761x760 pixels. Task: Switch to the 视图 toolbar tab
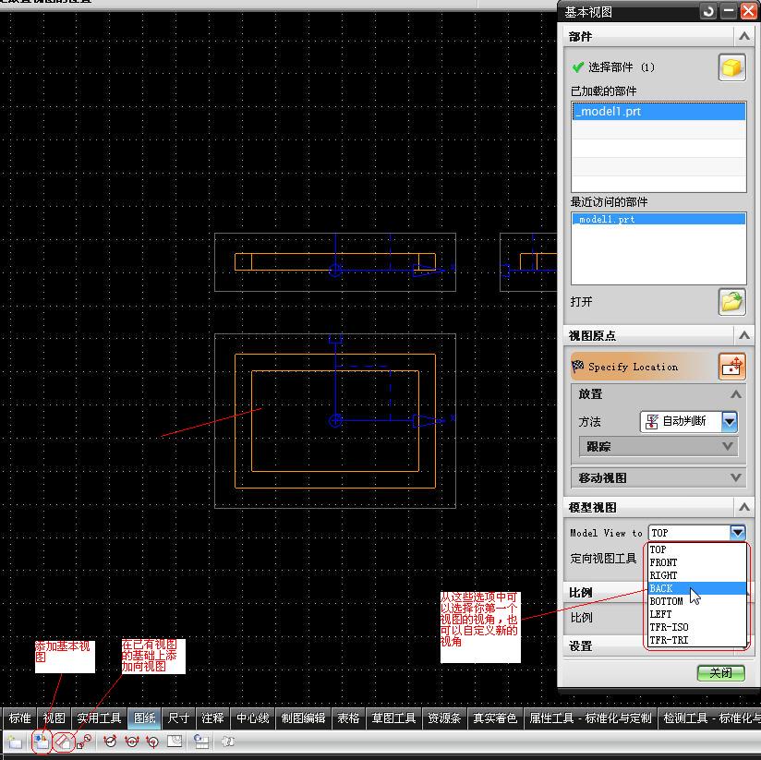pos(54,718)
